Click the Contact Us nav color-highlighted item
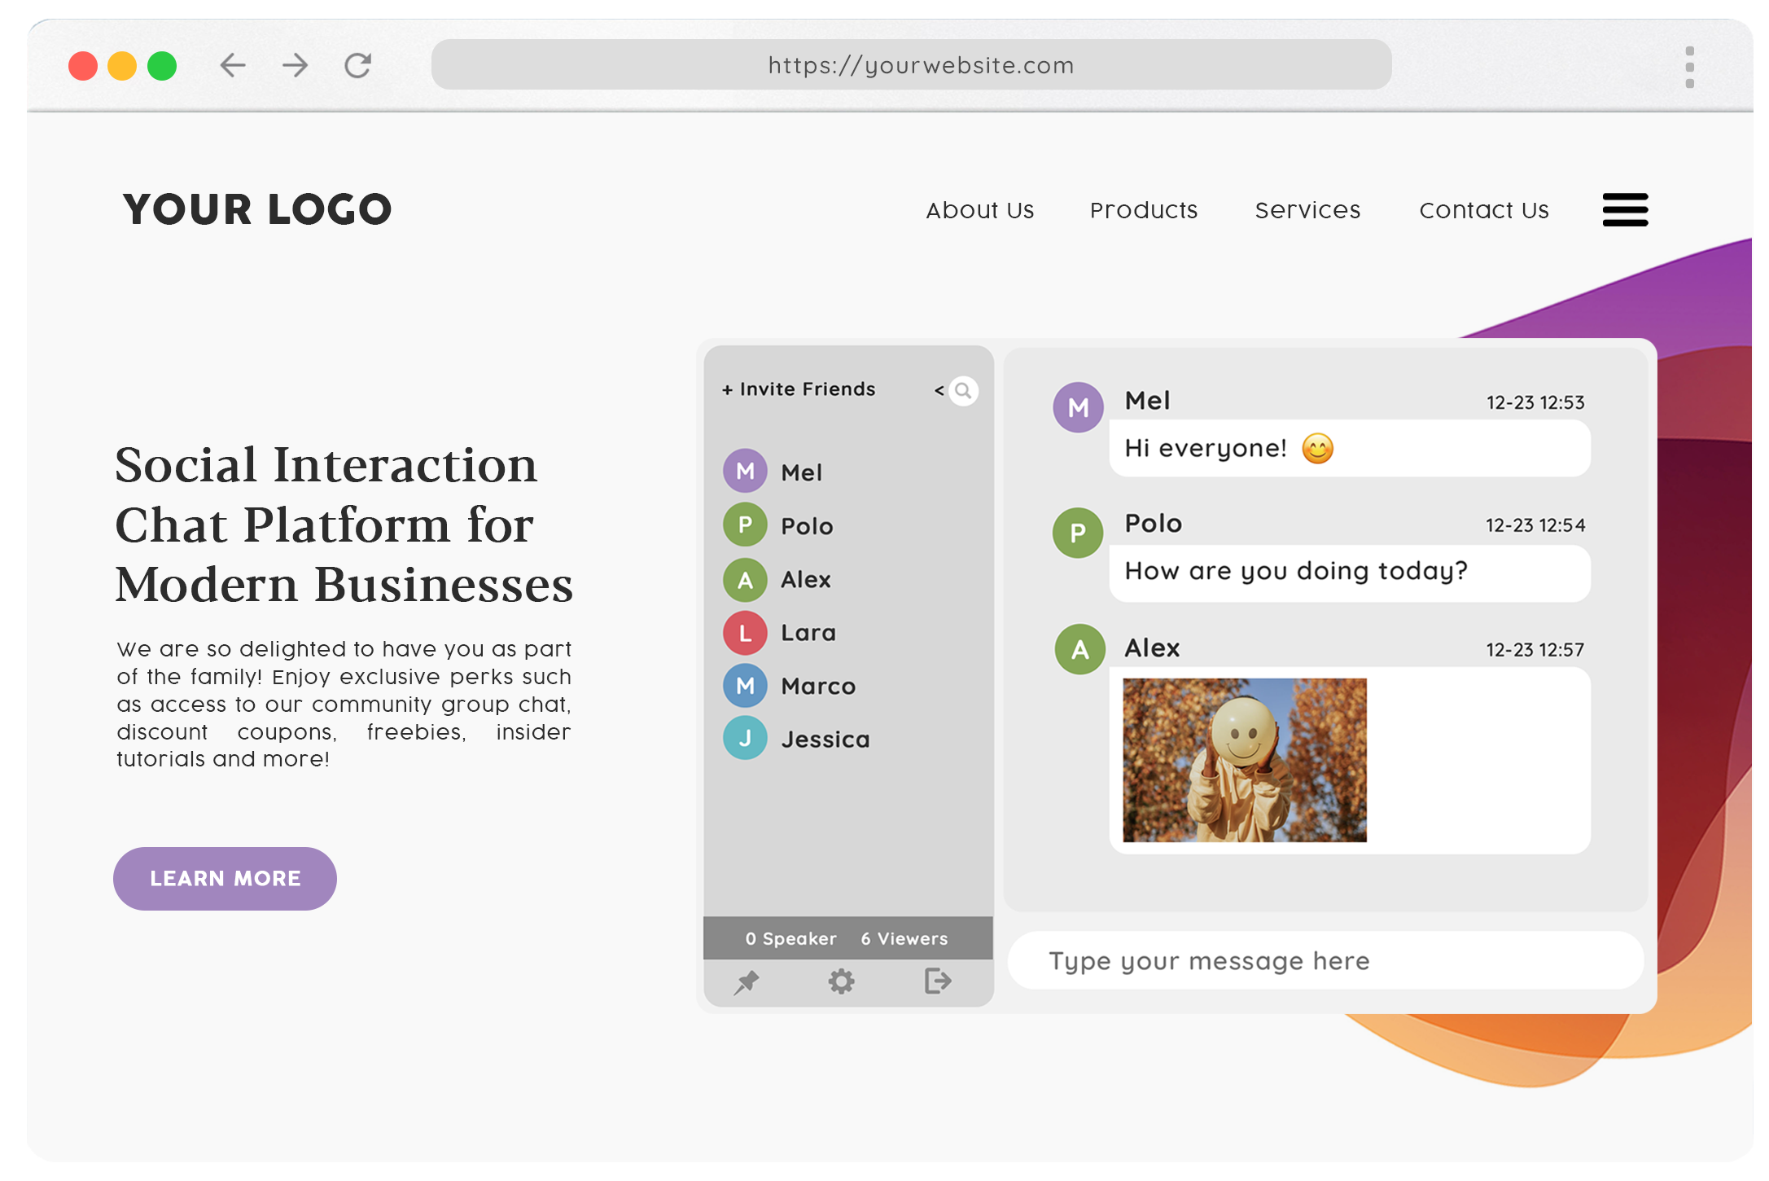 tap(1484, 210)
